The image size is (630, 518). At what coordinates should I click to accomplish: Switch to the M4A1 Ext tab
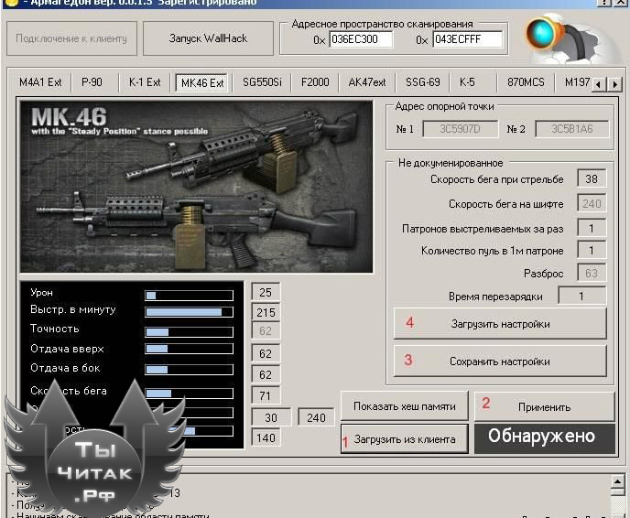[40, 82]
